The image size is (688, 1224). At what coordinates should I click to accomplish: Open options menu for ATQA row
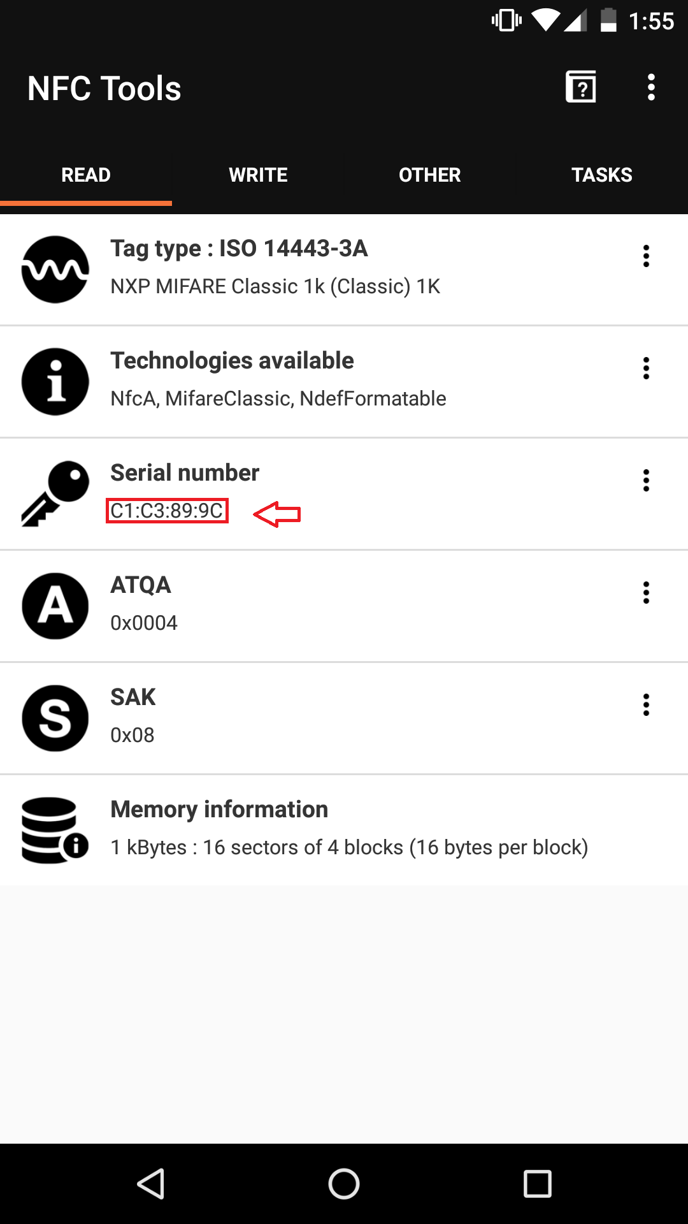(x=646, y=593)
